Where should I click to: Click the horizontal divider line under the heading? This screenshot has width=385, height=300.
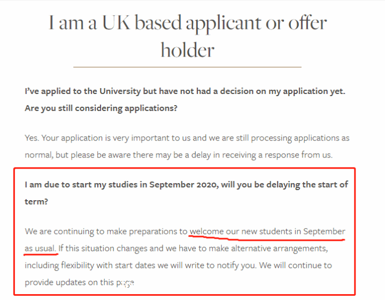187,67
